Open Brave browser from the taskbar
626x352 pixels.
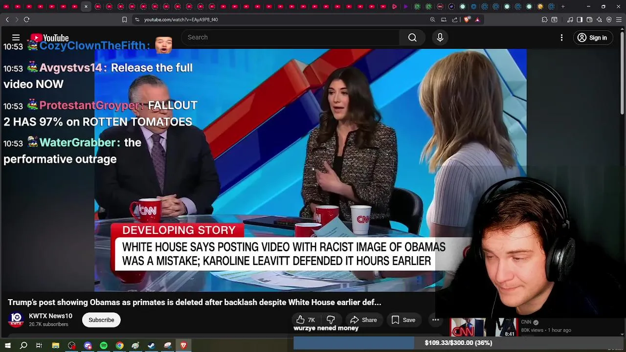[183, 346]
